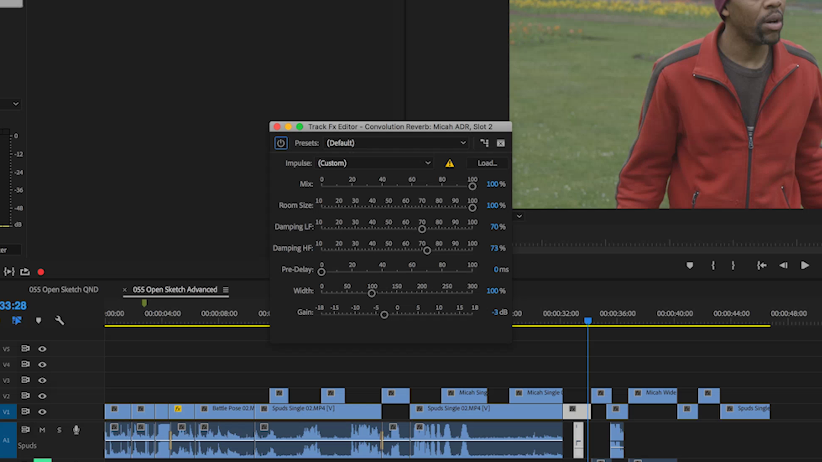The image size is (822, 462).
Task: Click the Damping HF slider handle
Action: 427,251
